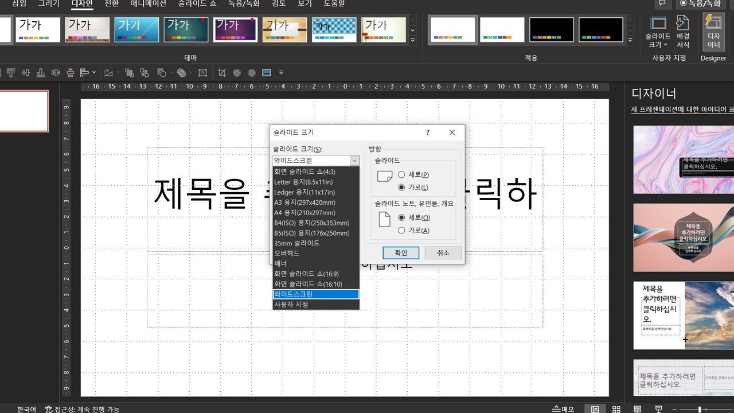Click the Align Center toolbar icon

[71, 73]
